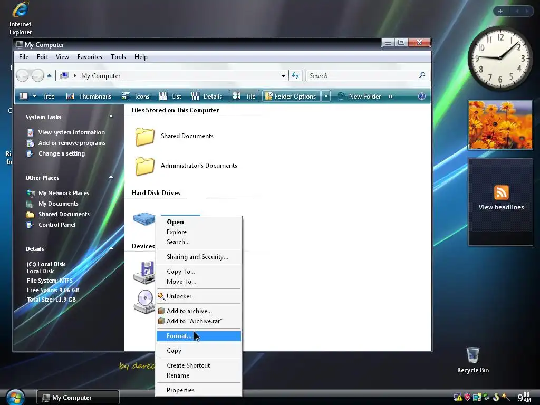
Task: Show more toolbar items chevron
Action: tap(391, 97)
